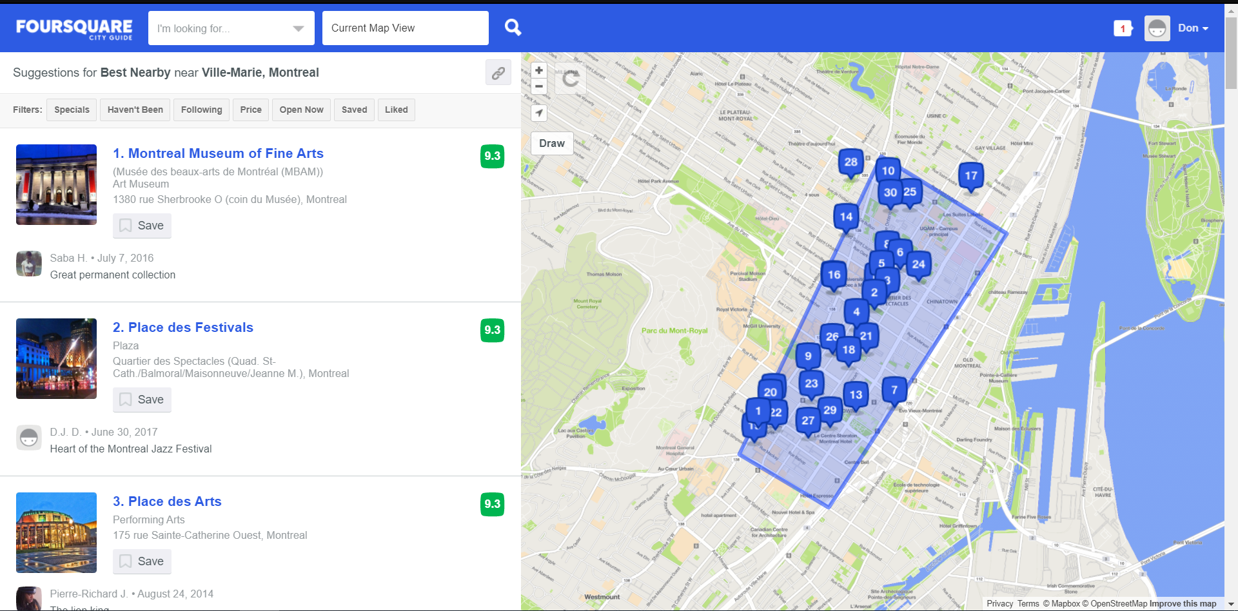Open Montreal Museum of Fine Arts photo
Screen dimensions: 1238x611
(x=56, y=184)
